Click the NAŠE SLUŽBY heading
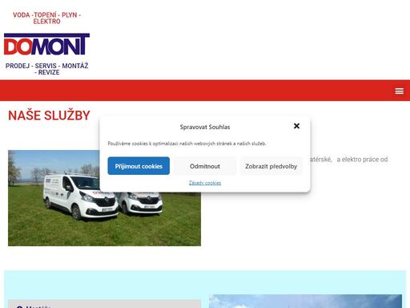Image resolution: width=410 pixels, height=308 pixels. [x=49, y=115]
